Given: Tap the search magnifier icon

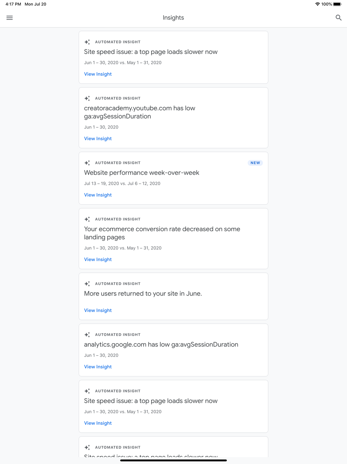Looking at the screenshot, I should click(338, 18).
